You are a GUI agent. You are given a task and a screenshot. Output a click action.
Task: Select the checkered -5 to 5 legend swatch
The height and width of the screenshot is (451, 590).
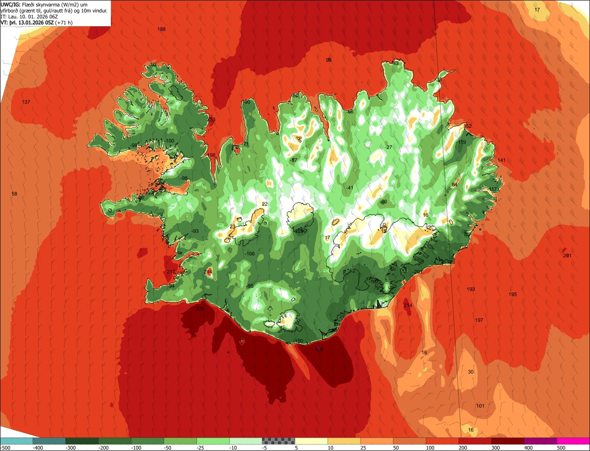click(x=278, y=441)
